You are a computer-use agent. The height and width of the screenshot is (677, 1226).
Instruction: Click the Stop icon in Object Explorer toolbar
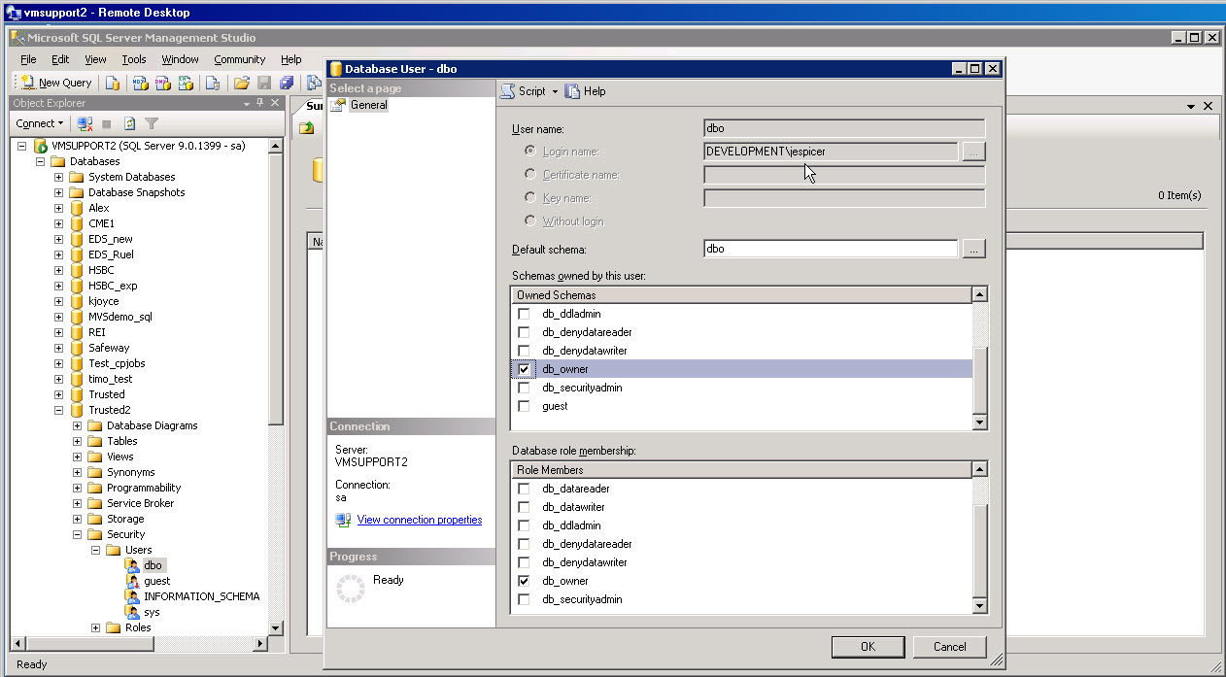pyautogui.click(x=107, y=123)
